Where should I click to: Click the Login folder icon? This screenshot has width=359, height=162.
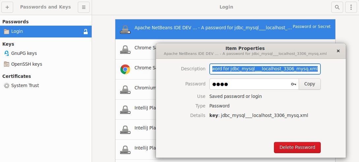(7, 32)
